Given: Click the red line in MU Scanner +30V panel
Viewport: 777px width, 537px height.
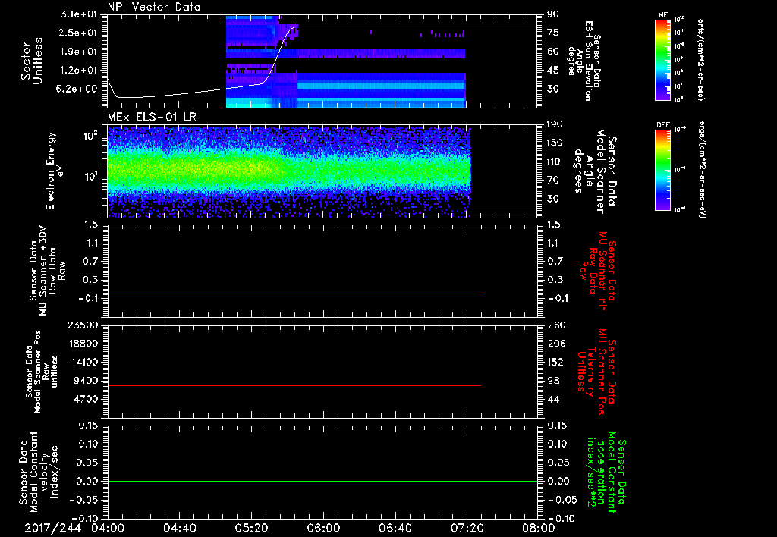Looking at the screenshot, I should click(294, 294).
